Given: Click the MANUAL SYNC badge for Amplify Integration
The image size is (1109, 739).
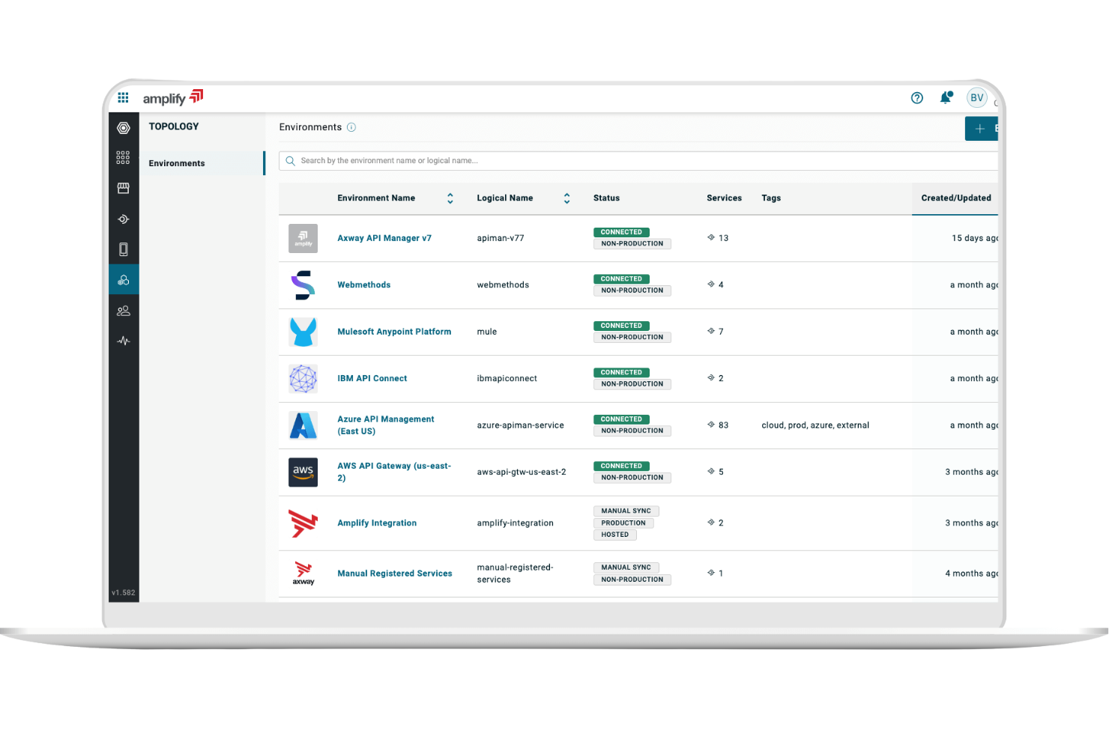Looking at the screenshot, I should coord(626,511).
